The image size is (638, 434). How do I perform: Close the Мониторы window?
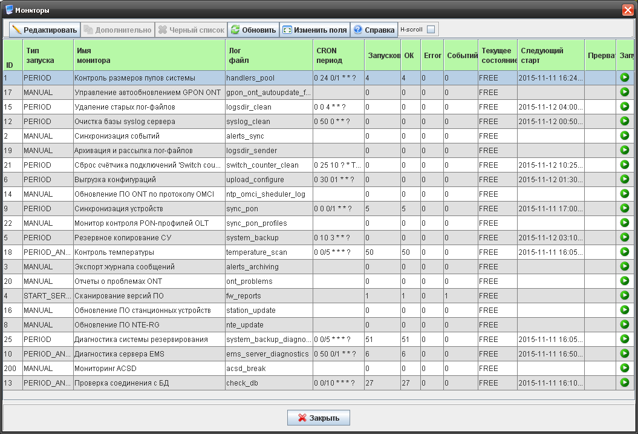coord(628,10)
